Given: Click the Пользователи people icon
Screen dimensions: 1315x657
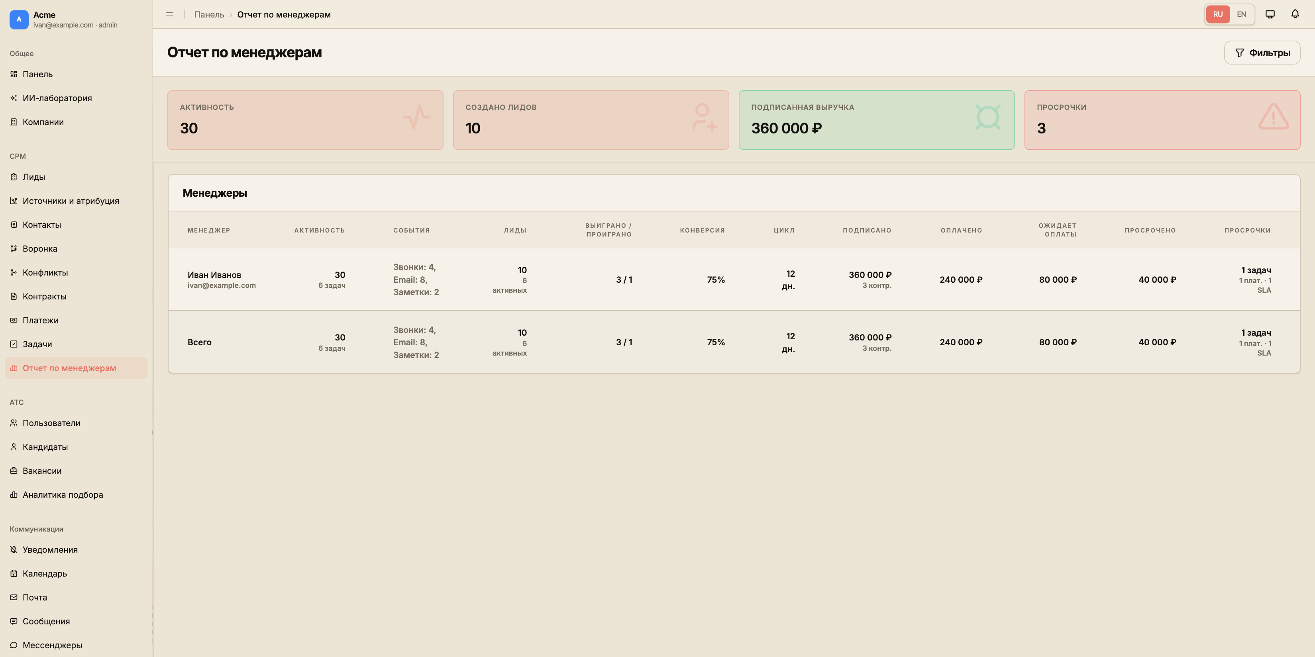Looking at the screenshot, I should [x=14, y=423].
